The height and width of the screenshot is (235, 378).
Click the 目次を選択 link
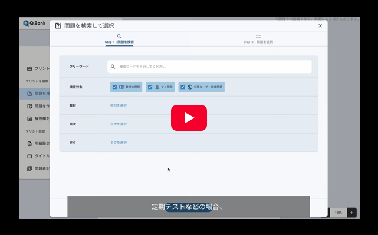coord(119,124)
